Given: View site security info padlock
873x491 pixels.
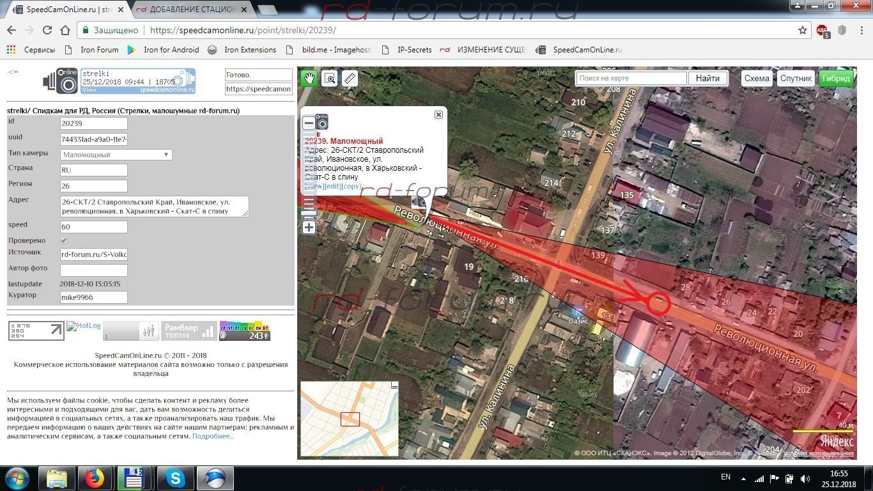Looking at the screenshot, I should click(85, 30).
